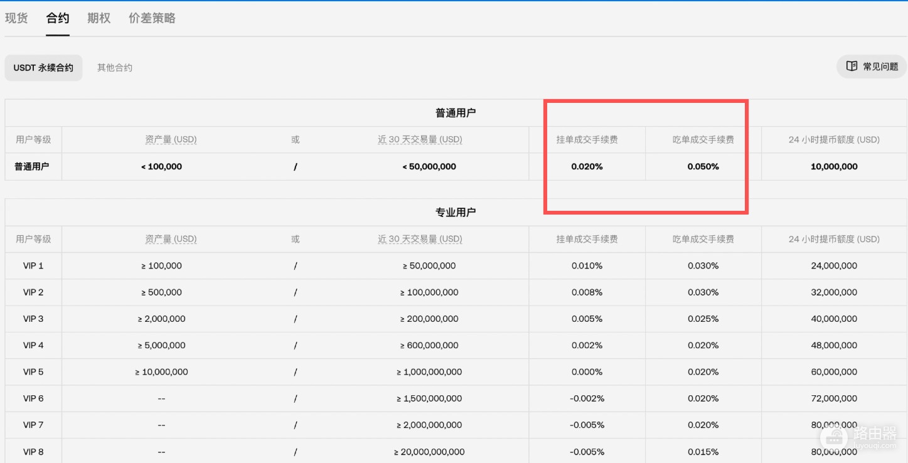Click the 32,000,000 withdrawal limit
Screen dimensions: 908x463
834,292
